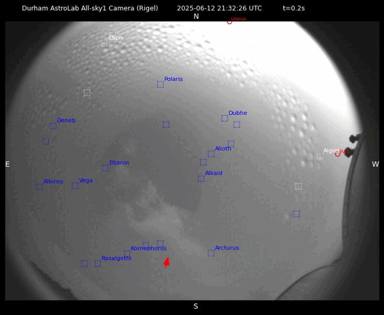Click the red Mars circle near Algieba
Screen dimensions: 384x315
pos(338,154)
